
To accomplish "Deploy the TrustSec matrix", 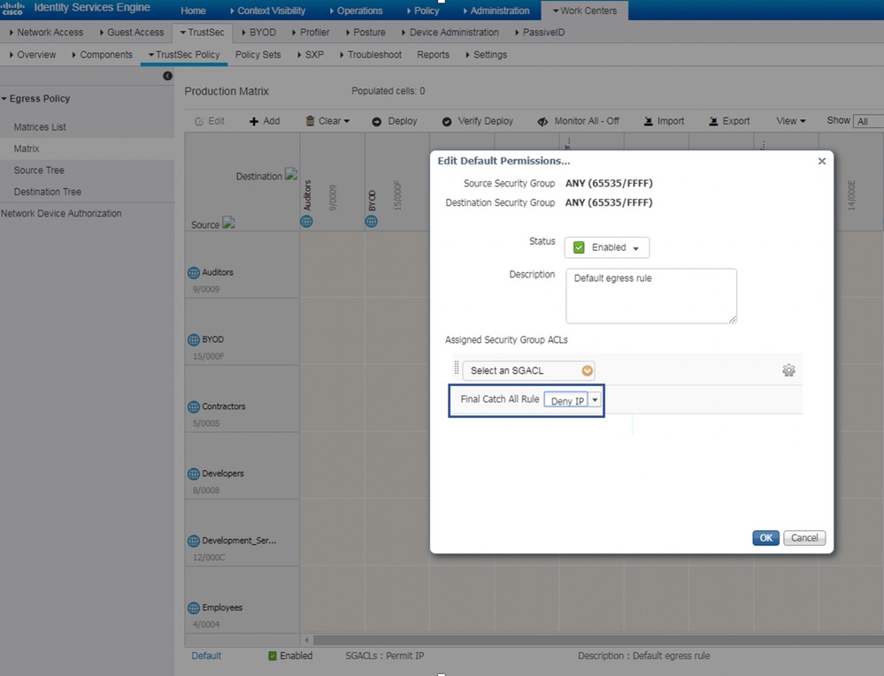I will (395, 120).
